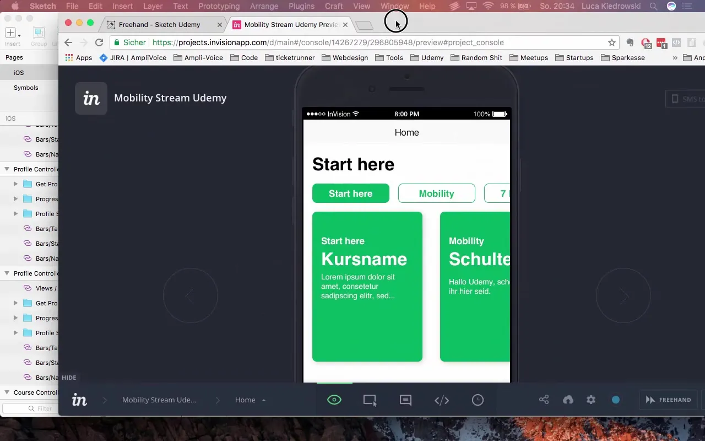This screenshot has width=705, height=441.
Task: Go to next screen arrow circle
Action: click(x=623, y=296)
